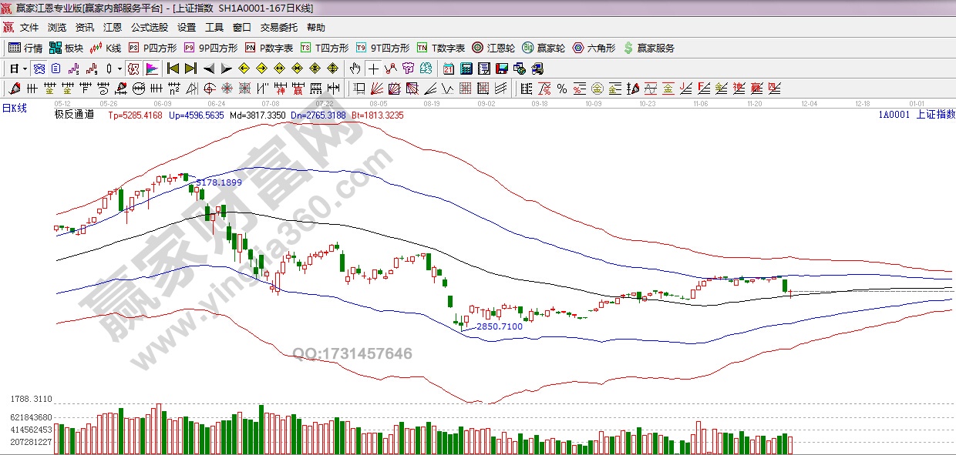Toggle the crosshair cursor button

[x=373, y=69]
